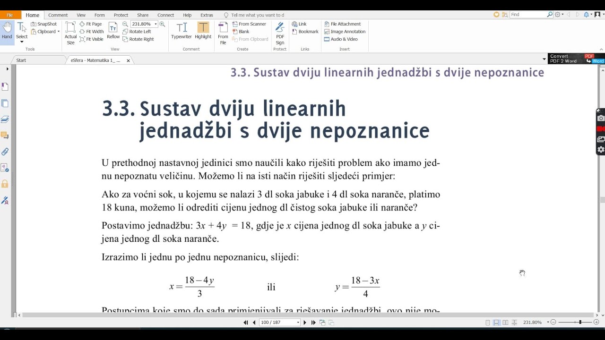Choose Fit Page view

point(91,24)
